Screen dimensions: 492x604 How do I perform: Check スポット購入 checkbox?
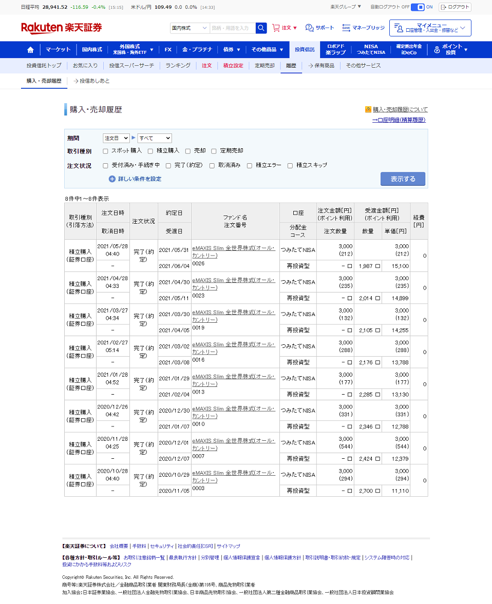[x=105, y=151]
